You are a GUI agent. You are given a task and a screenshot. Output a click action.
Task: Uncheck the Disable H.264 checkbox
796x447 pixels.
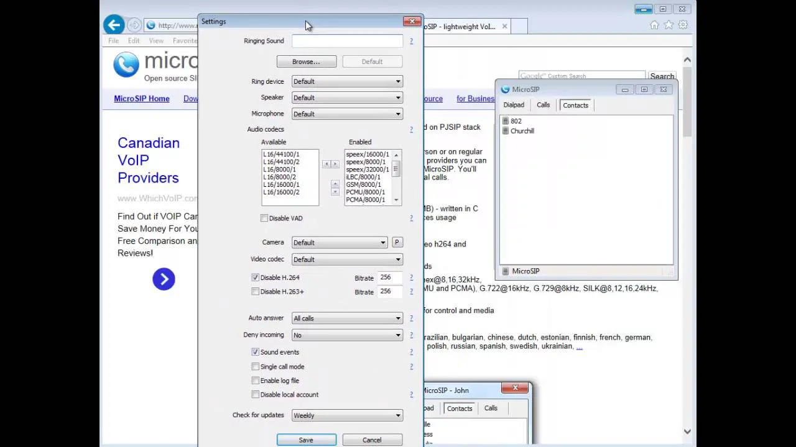click(x=256, y=278)
